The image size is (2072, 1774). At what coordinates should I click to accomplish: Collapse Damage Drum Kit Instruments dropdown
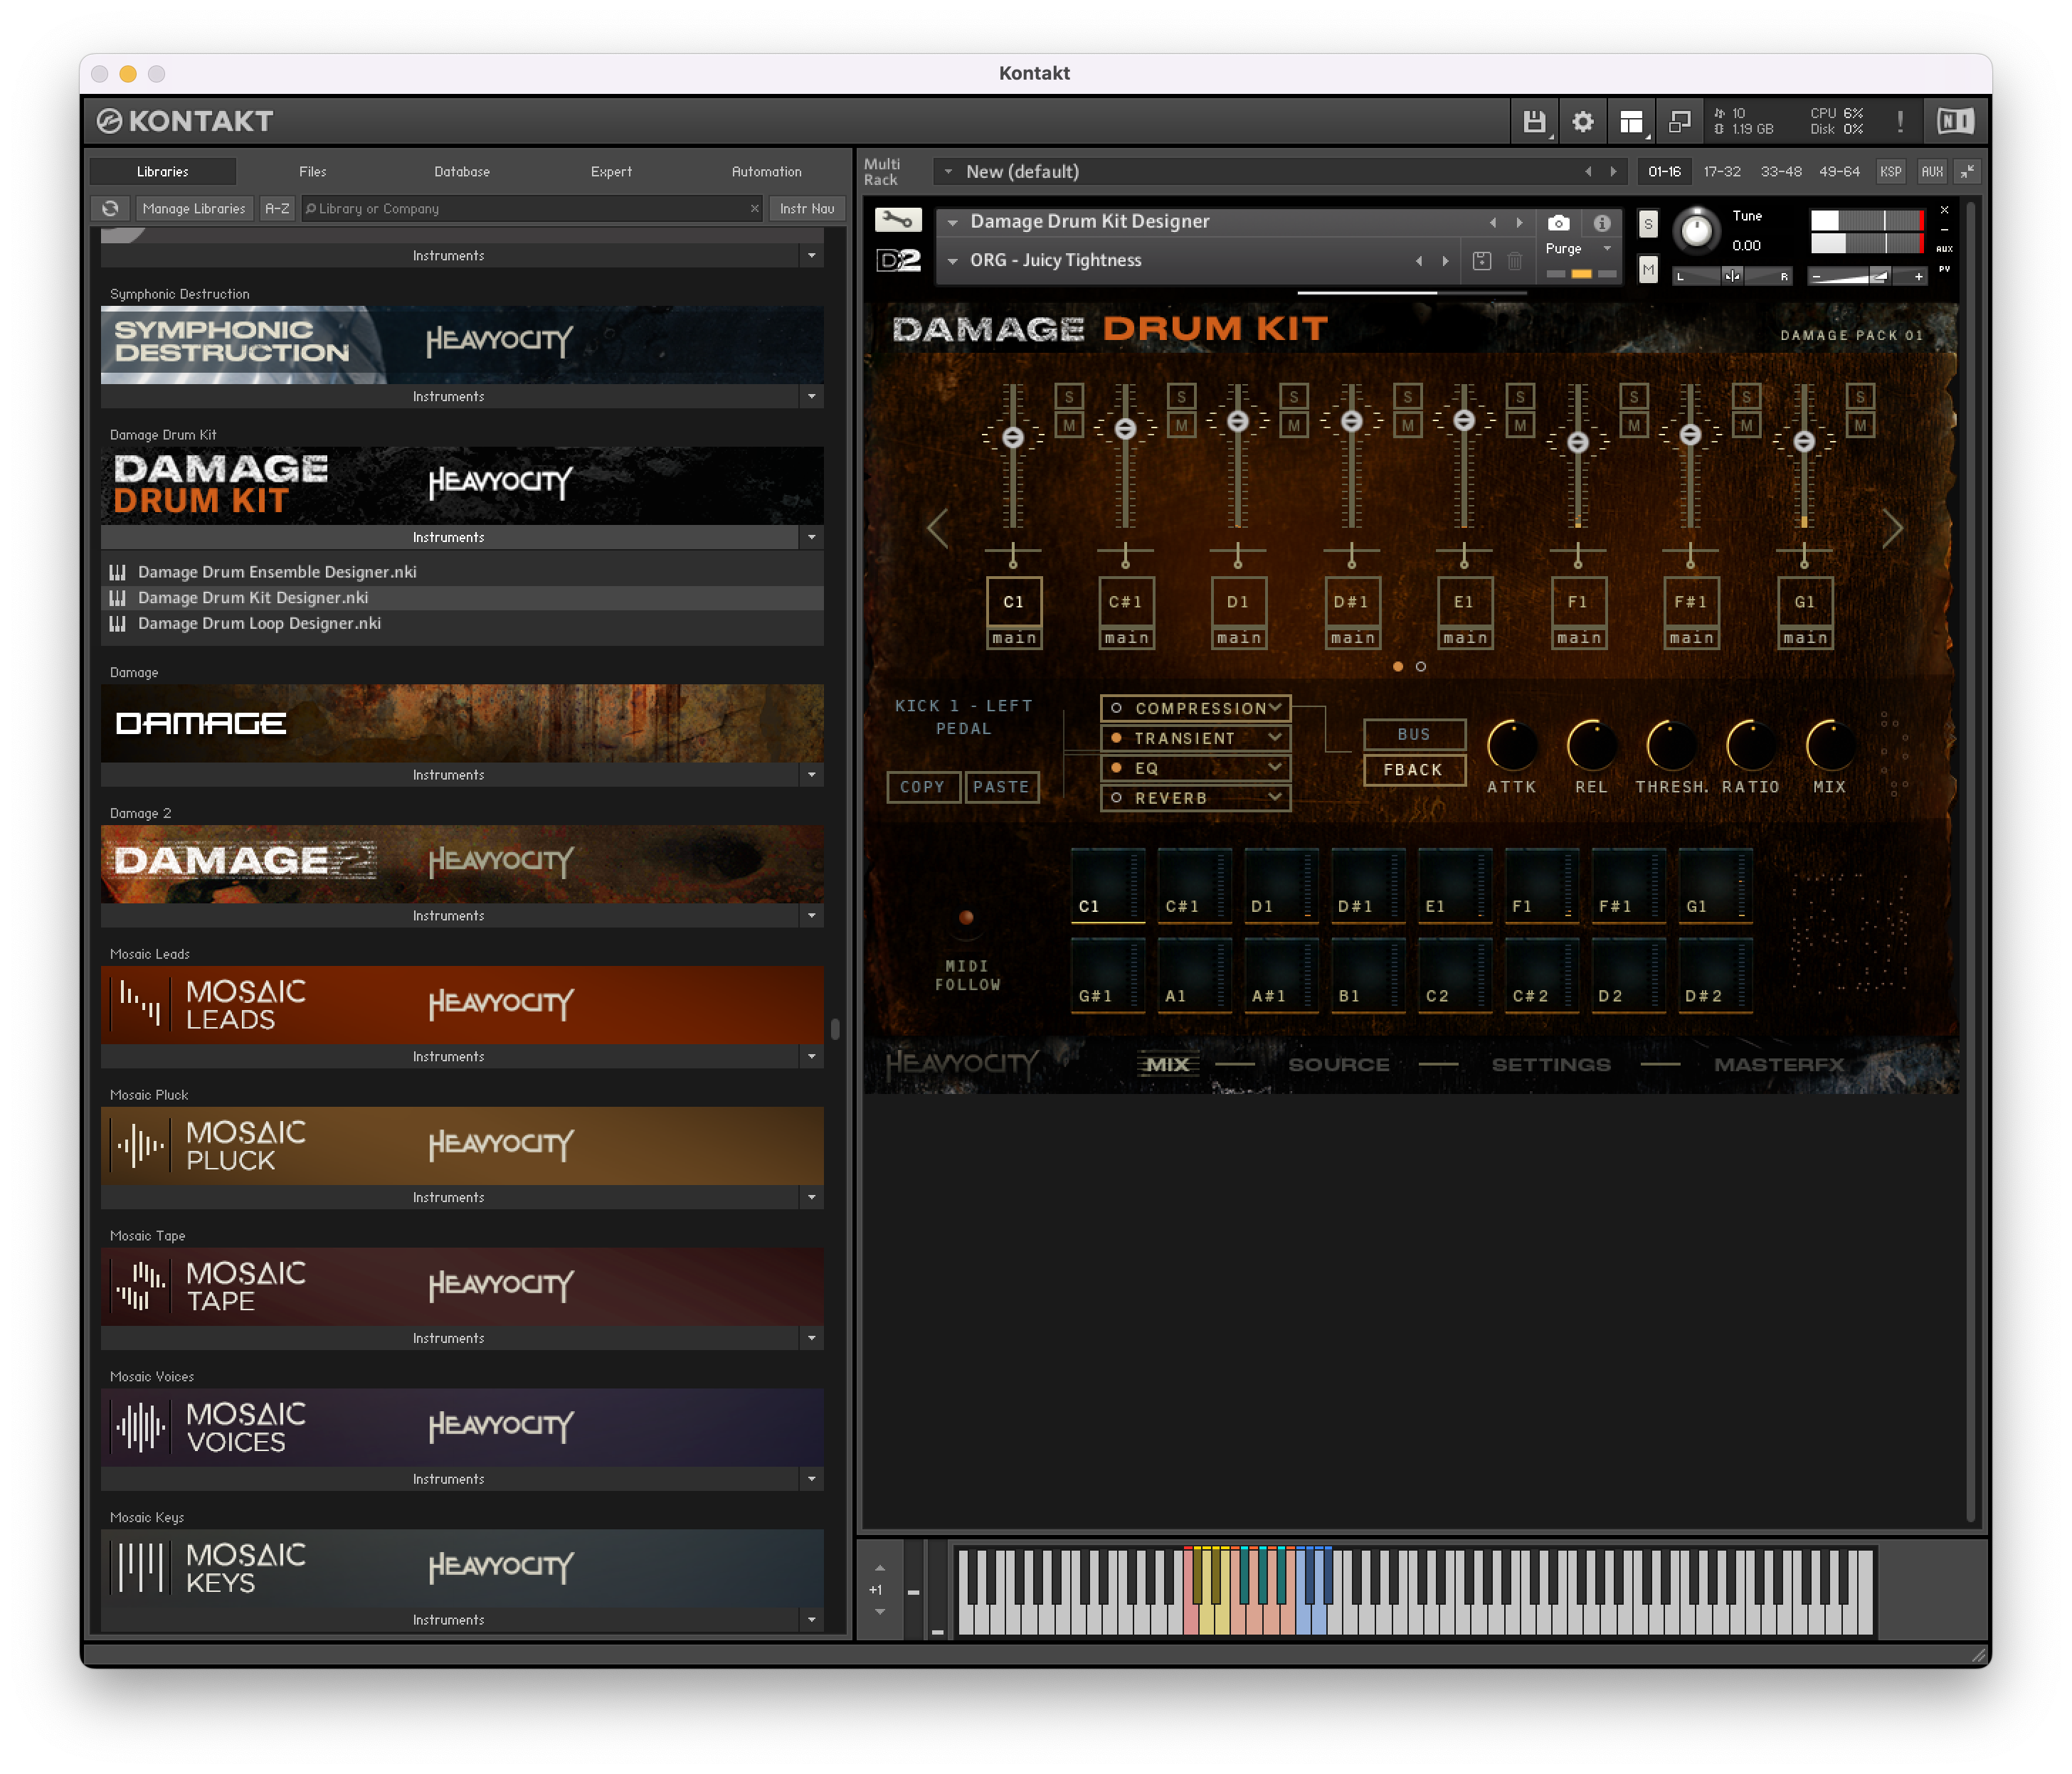(811, 538)
